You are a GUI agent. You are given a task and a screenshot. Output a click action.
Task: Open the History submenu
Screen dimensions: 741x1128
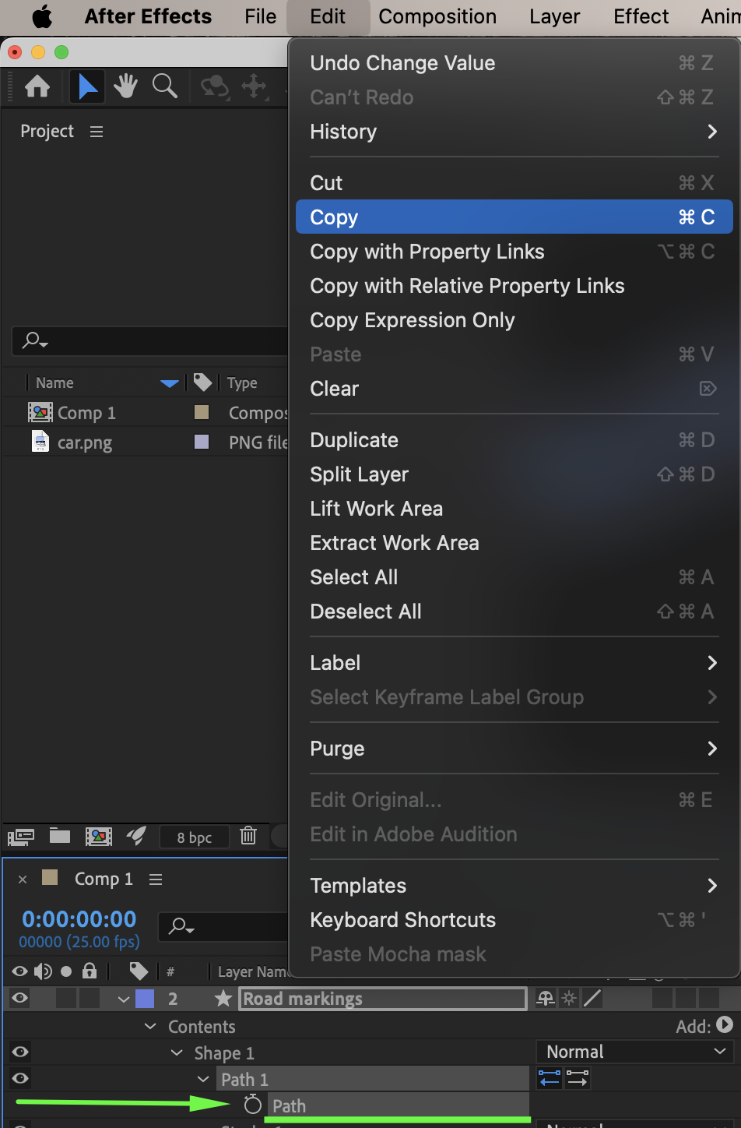click(x=514, y=132)
